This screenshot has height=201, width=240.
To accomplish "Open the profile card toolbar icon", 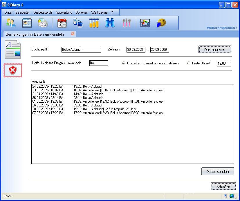I will pos(27,23).
